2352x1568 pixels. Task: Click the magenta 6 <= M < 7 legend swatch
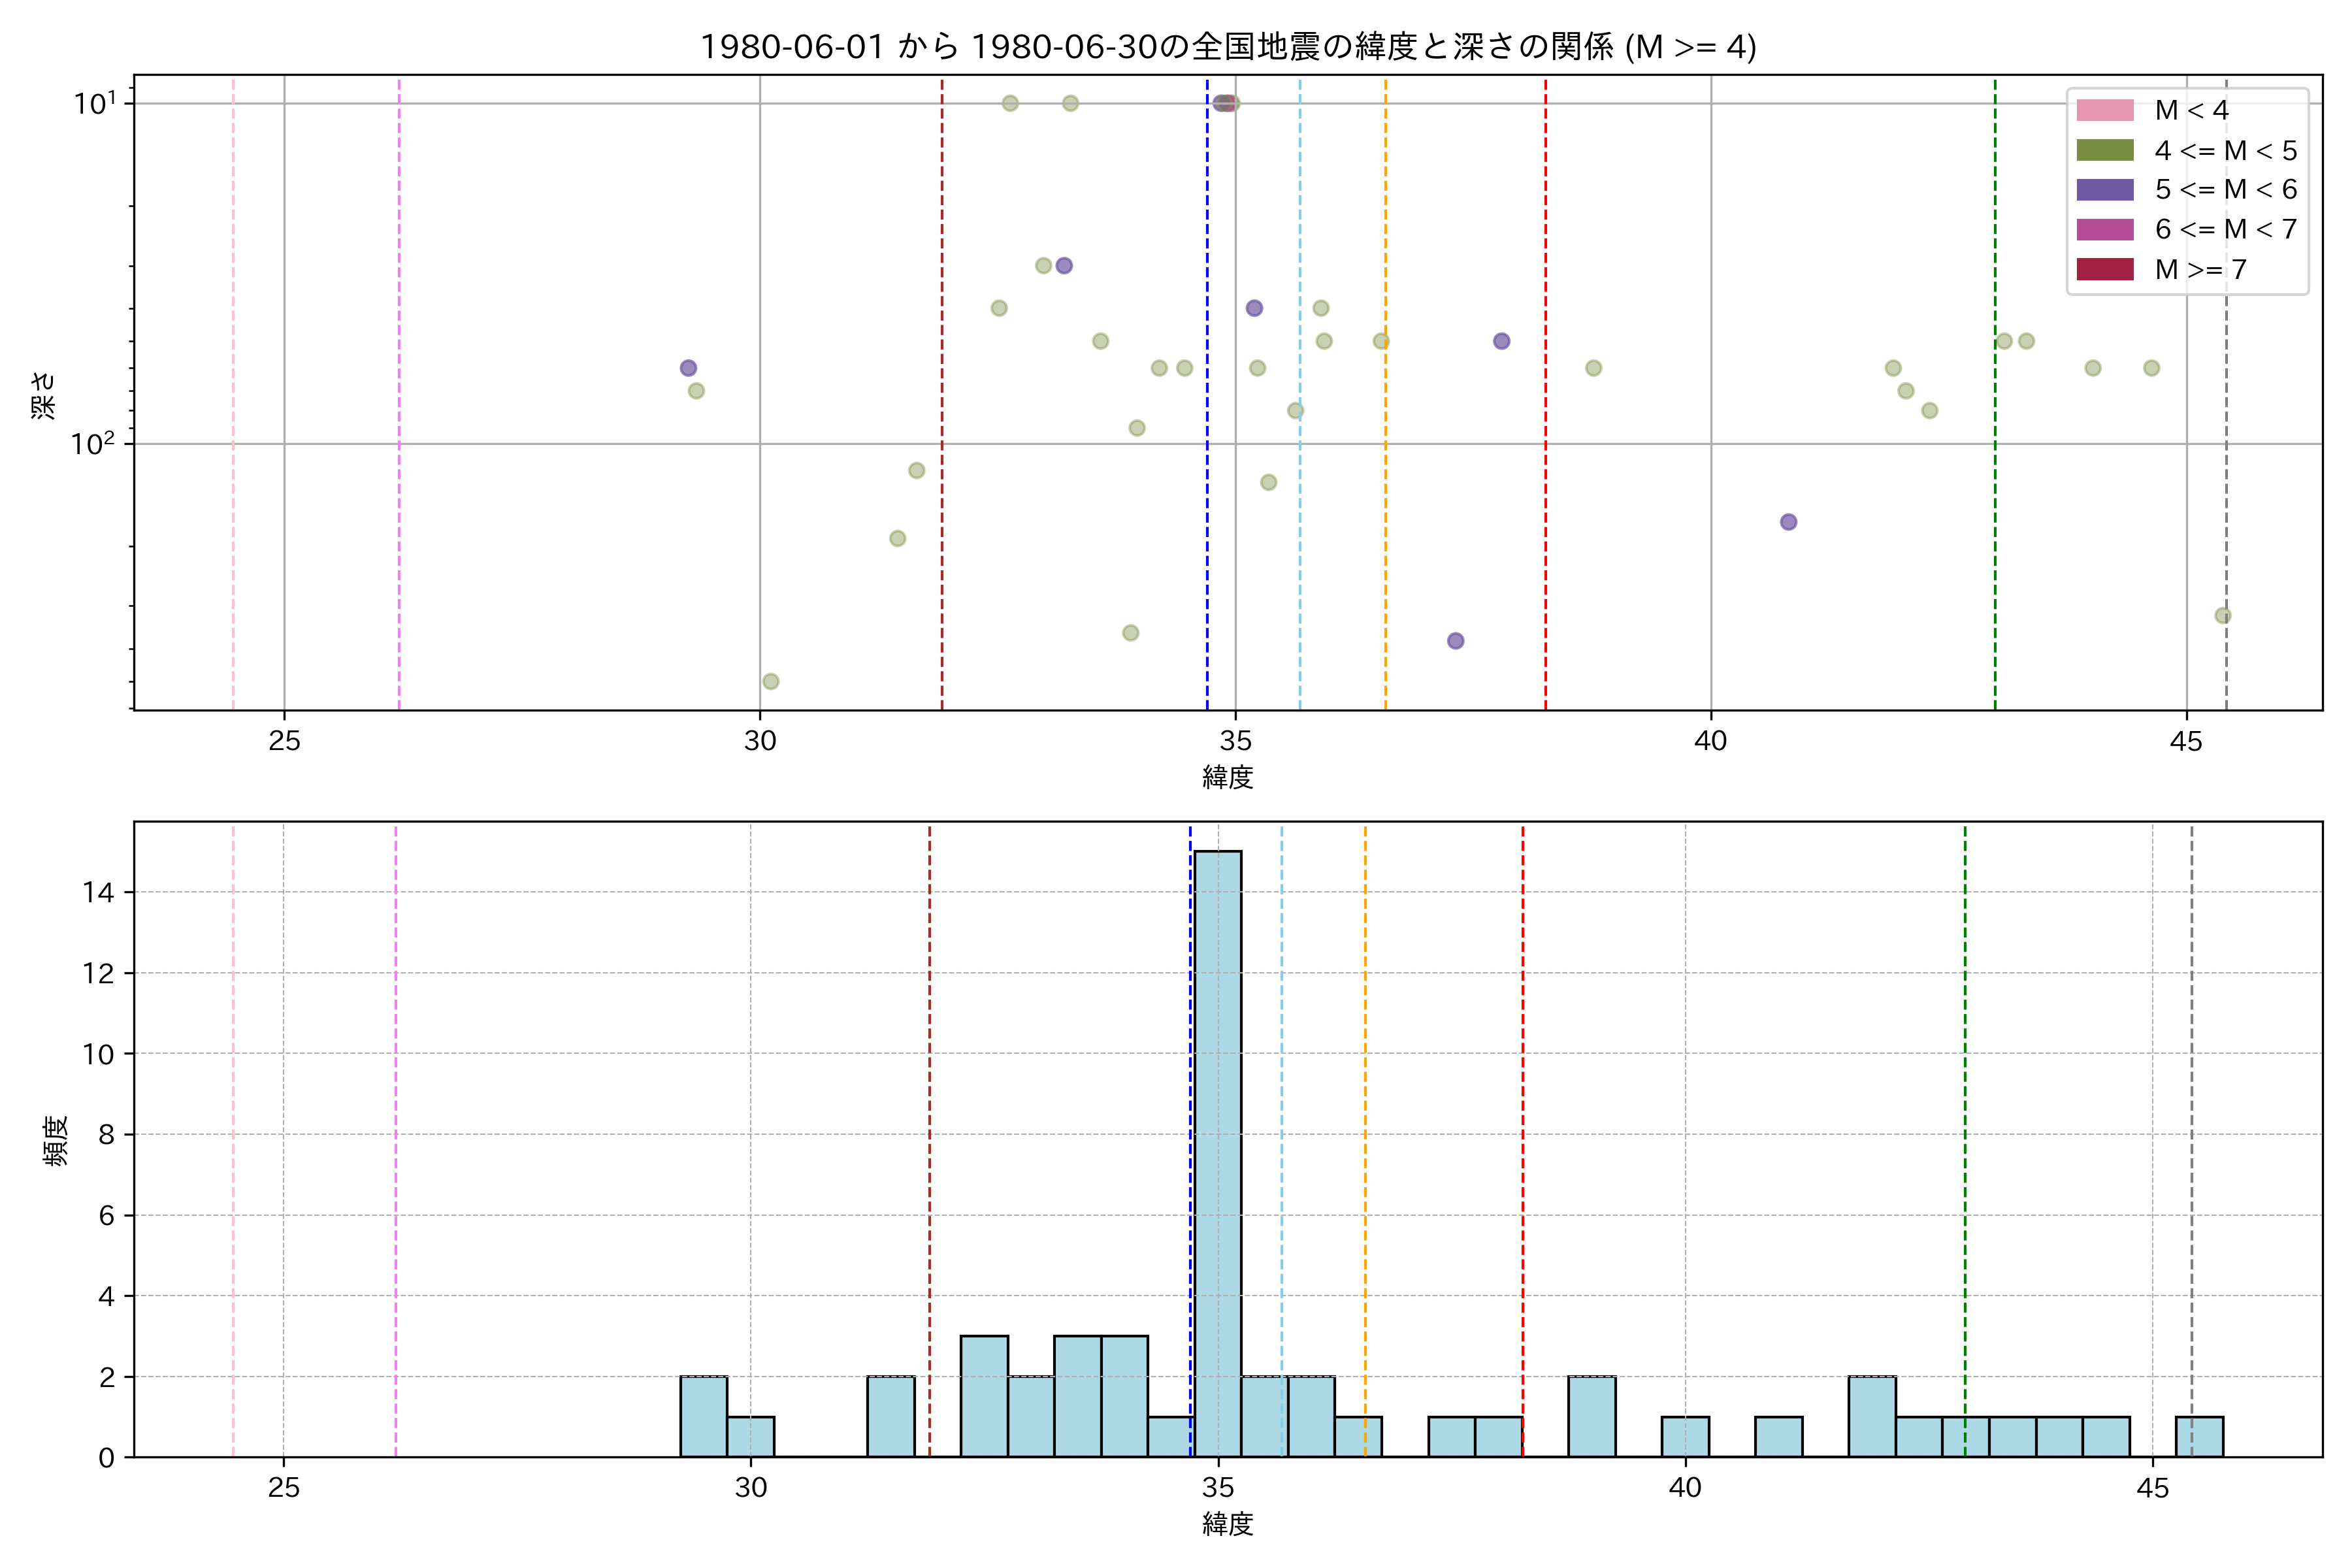(2104, 229)
